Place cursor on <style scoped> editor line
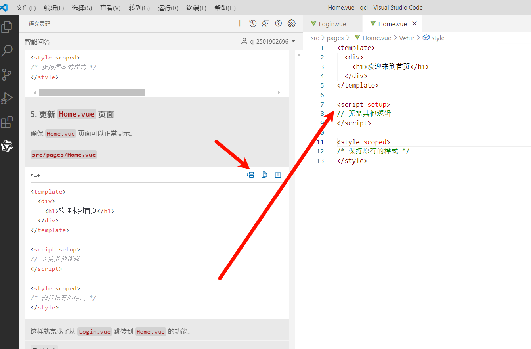Viewport: 531px width, 349px height. pyautogui.click(x=363, y=142)
